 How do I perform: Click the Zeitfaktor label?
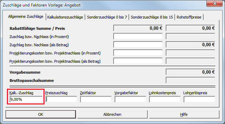(88, 93)
